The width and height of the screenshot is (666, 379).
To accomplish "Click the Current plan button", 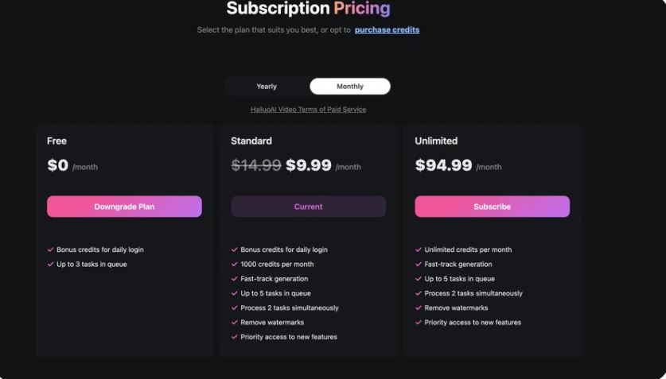I will (308, 207).
